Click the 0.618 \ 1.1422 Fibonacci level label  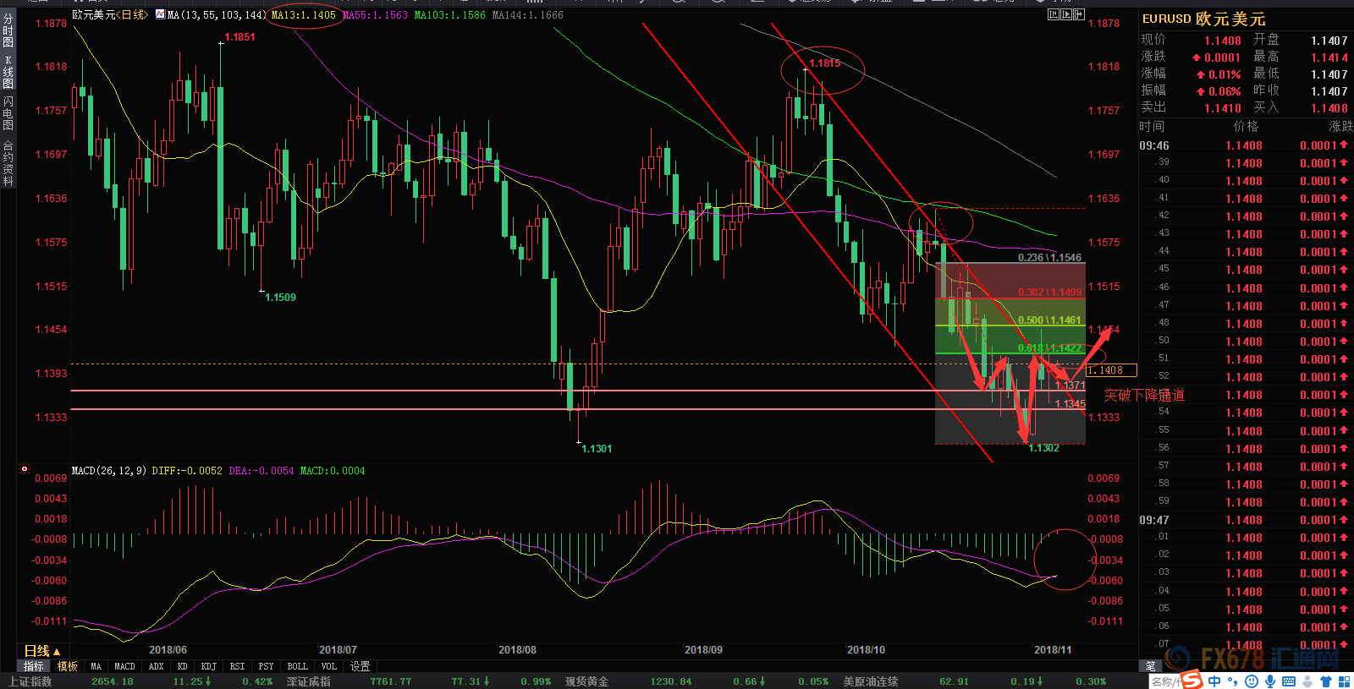tap(1049, 348)
